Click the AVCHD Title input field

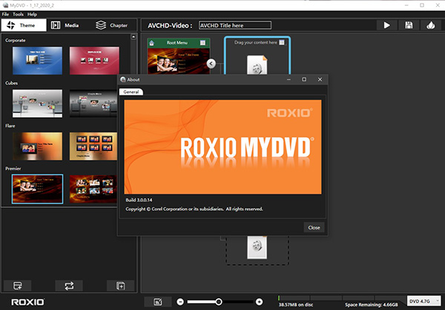[x=234, y=25]
